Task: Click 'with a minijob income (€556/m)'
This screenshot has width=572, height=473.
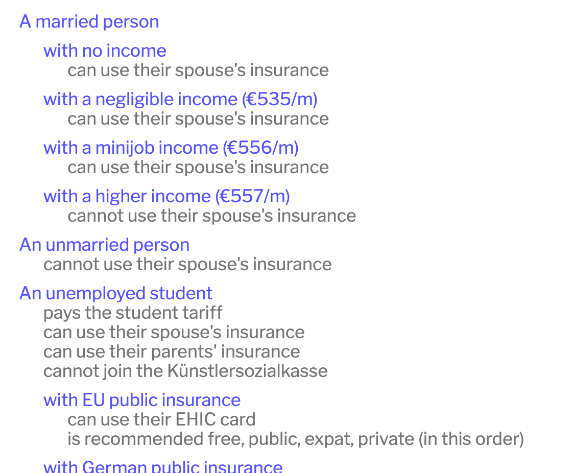Action: coord(171,148)
